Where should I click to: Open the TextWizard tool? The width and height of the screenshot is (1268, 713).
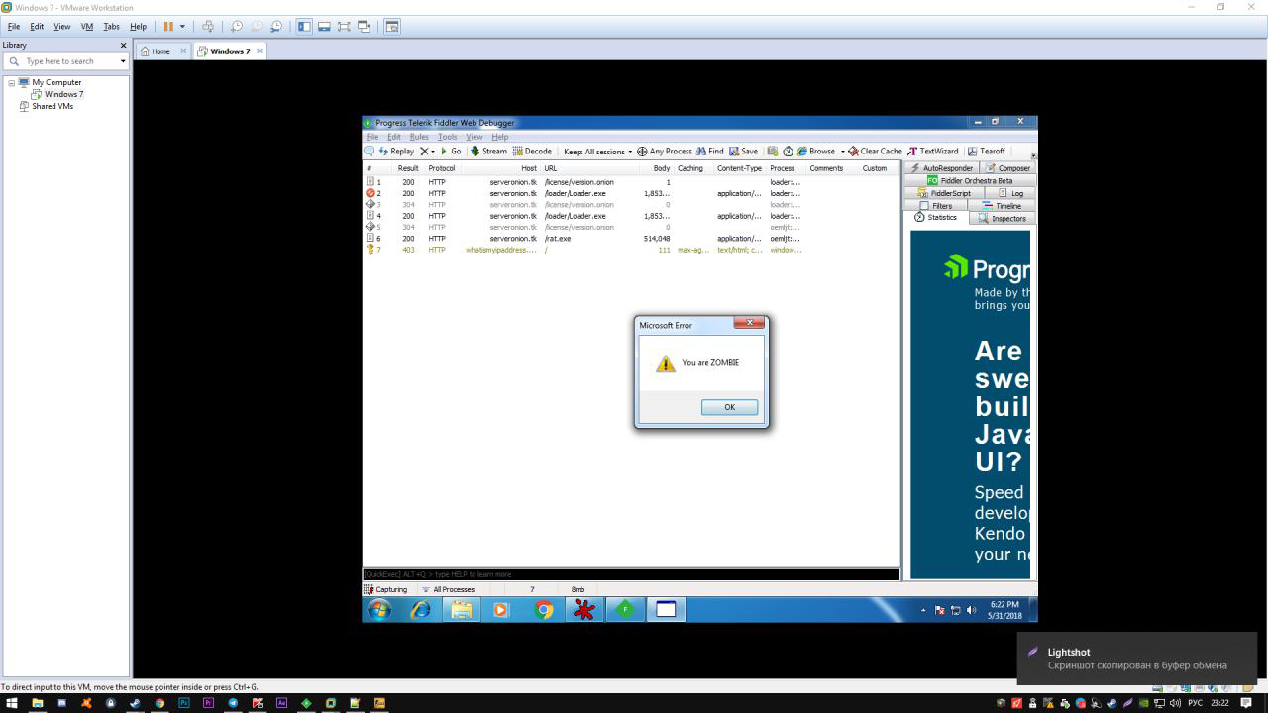point(933,152)
